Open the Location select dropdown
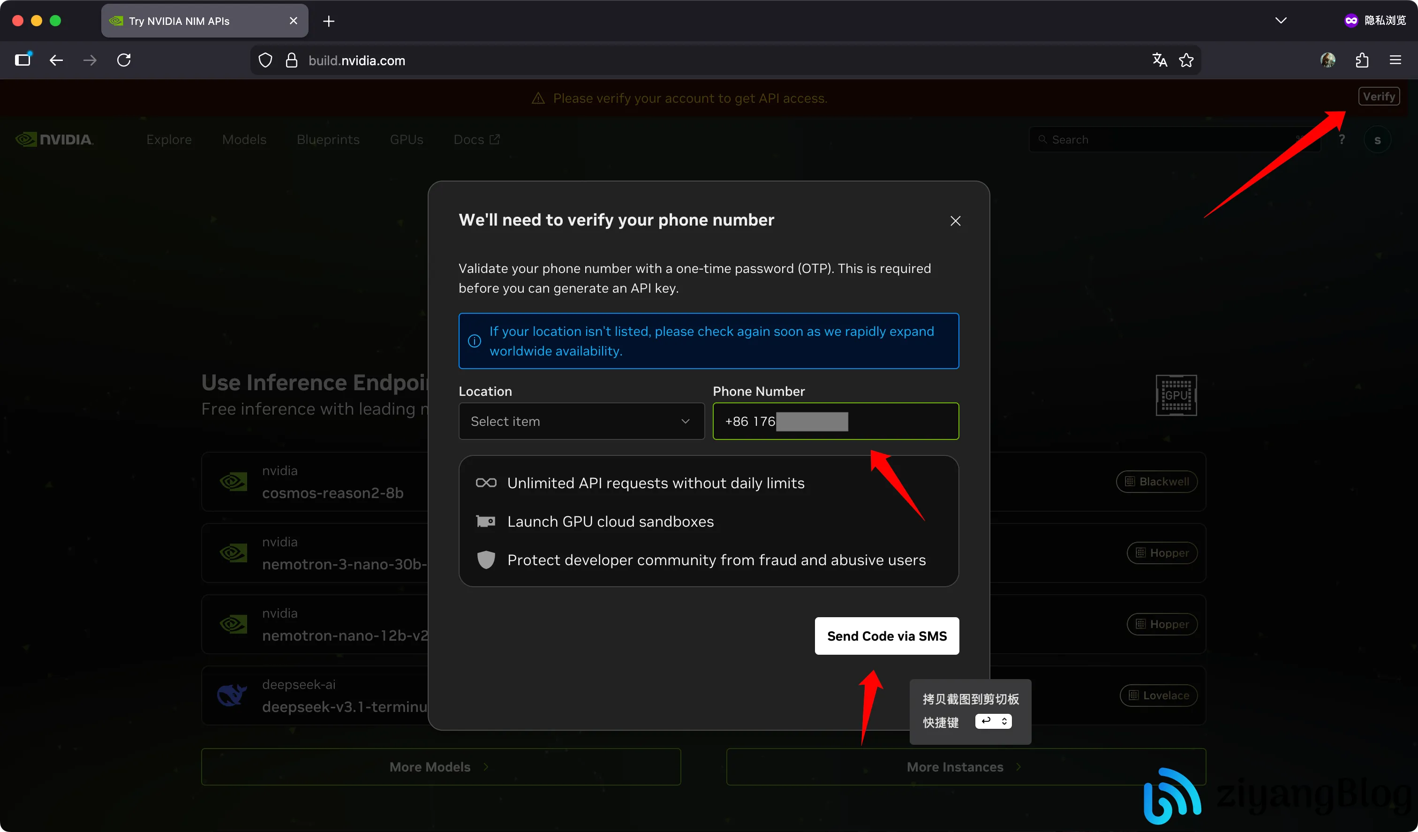 (581, 421)
